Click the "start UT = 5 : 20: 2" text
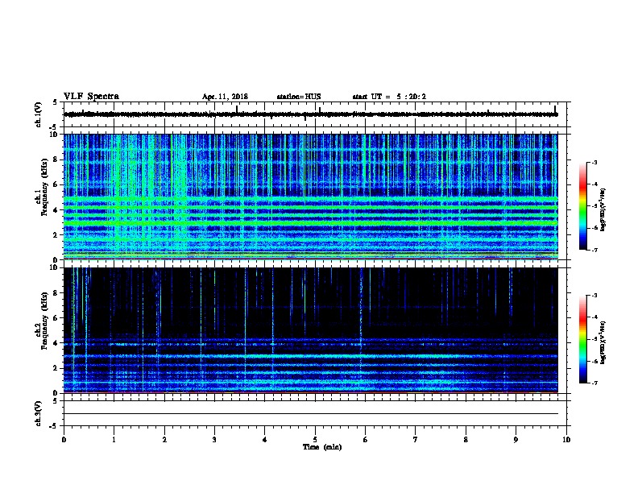 [389, 97]
